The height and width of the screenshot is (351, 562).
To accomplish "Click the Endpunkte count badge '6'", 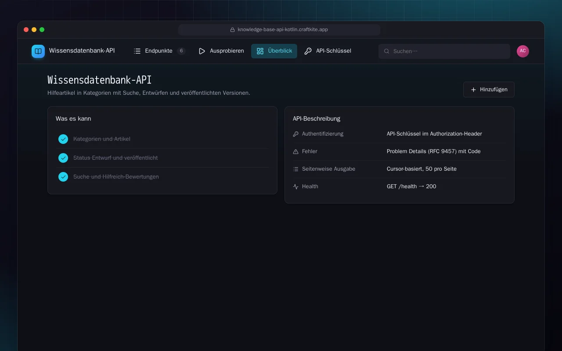I will [181, 51].
